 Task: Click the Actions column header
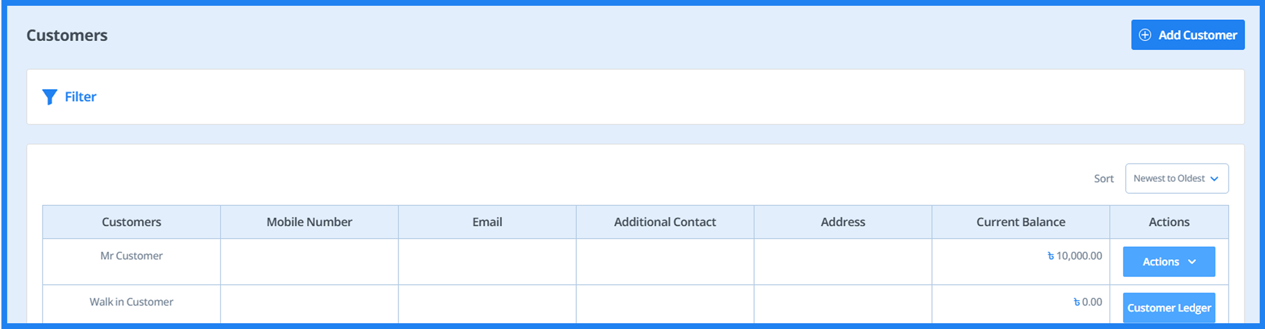point(1169,222)
